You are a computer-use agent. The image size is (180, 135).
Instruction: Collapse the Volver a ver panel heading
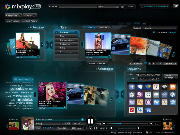36,27
